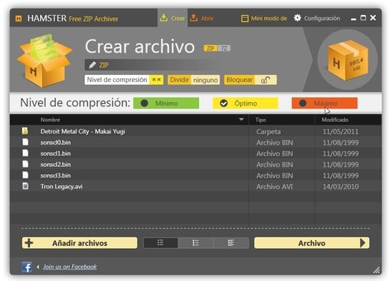Click file icon beside sonscl0.bin

coord(25,142)
